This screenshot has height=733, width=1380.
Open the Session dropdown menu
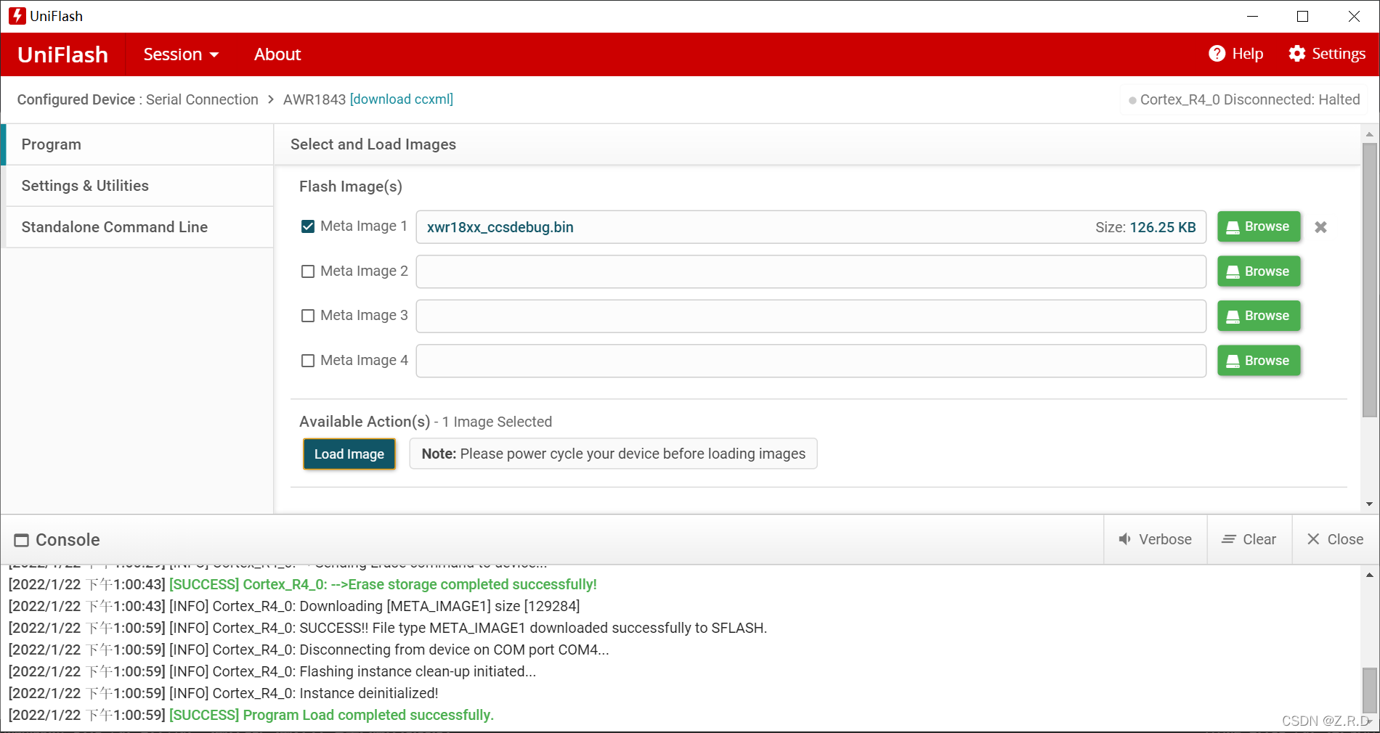click(x=181, y=54)
